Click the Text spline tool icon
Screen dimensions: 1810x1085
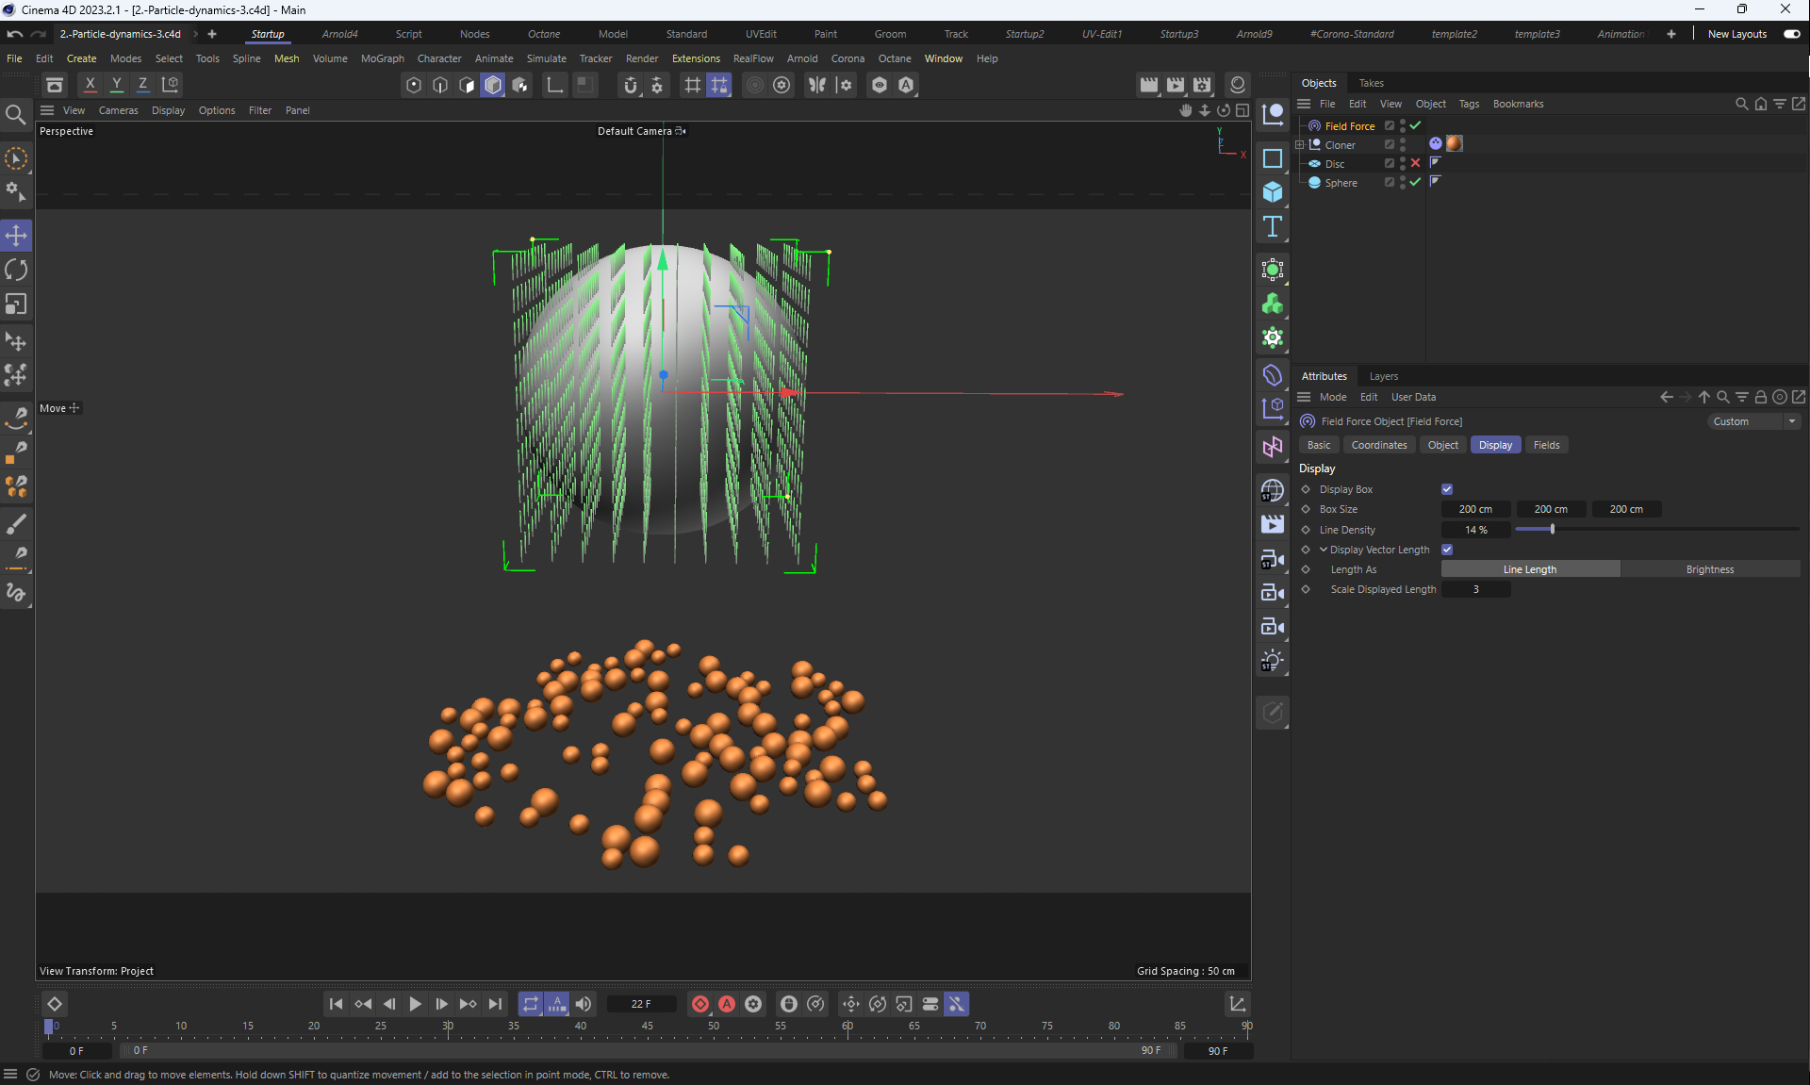tap(1273, 226)
